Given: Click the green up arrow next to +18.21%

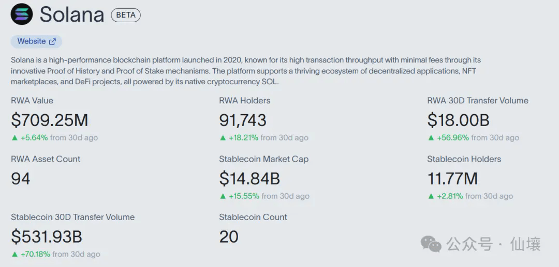Looking at the screenshot, I should 223,138.
